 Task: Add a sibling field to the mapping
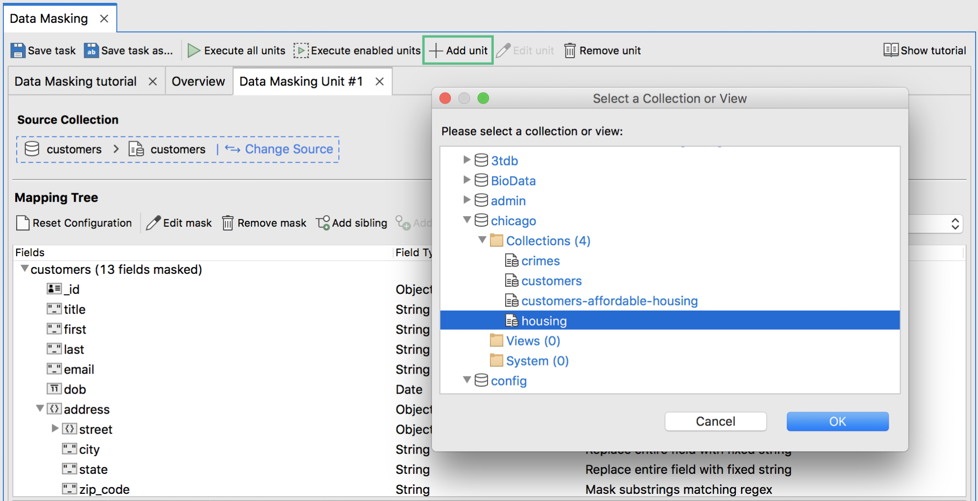coord(351,222)
